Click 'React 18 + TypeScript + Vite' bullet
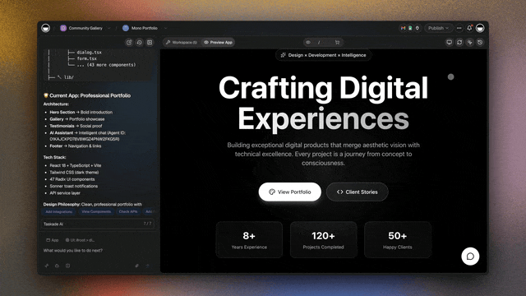Screen dimensions: 526x296 (76, 165)
